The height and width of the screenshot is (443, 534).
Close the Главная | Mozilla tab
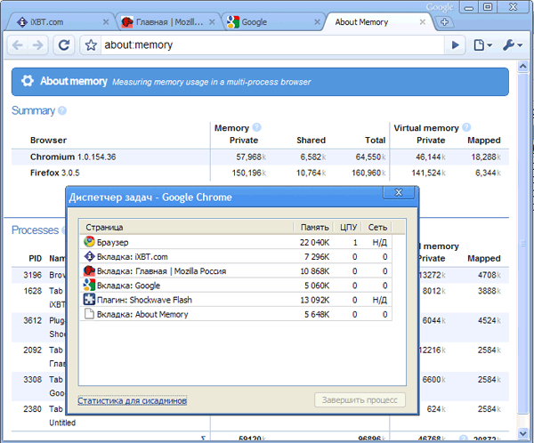click(212, 22)
